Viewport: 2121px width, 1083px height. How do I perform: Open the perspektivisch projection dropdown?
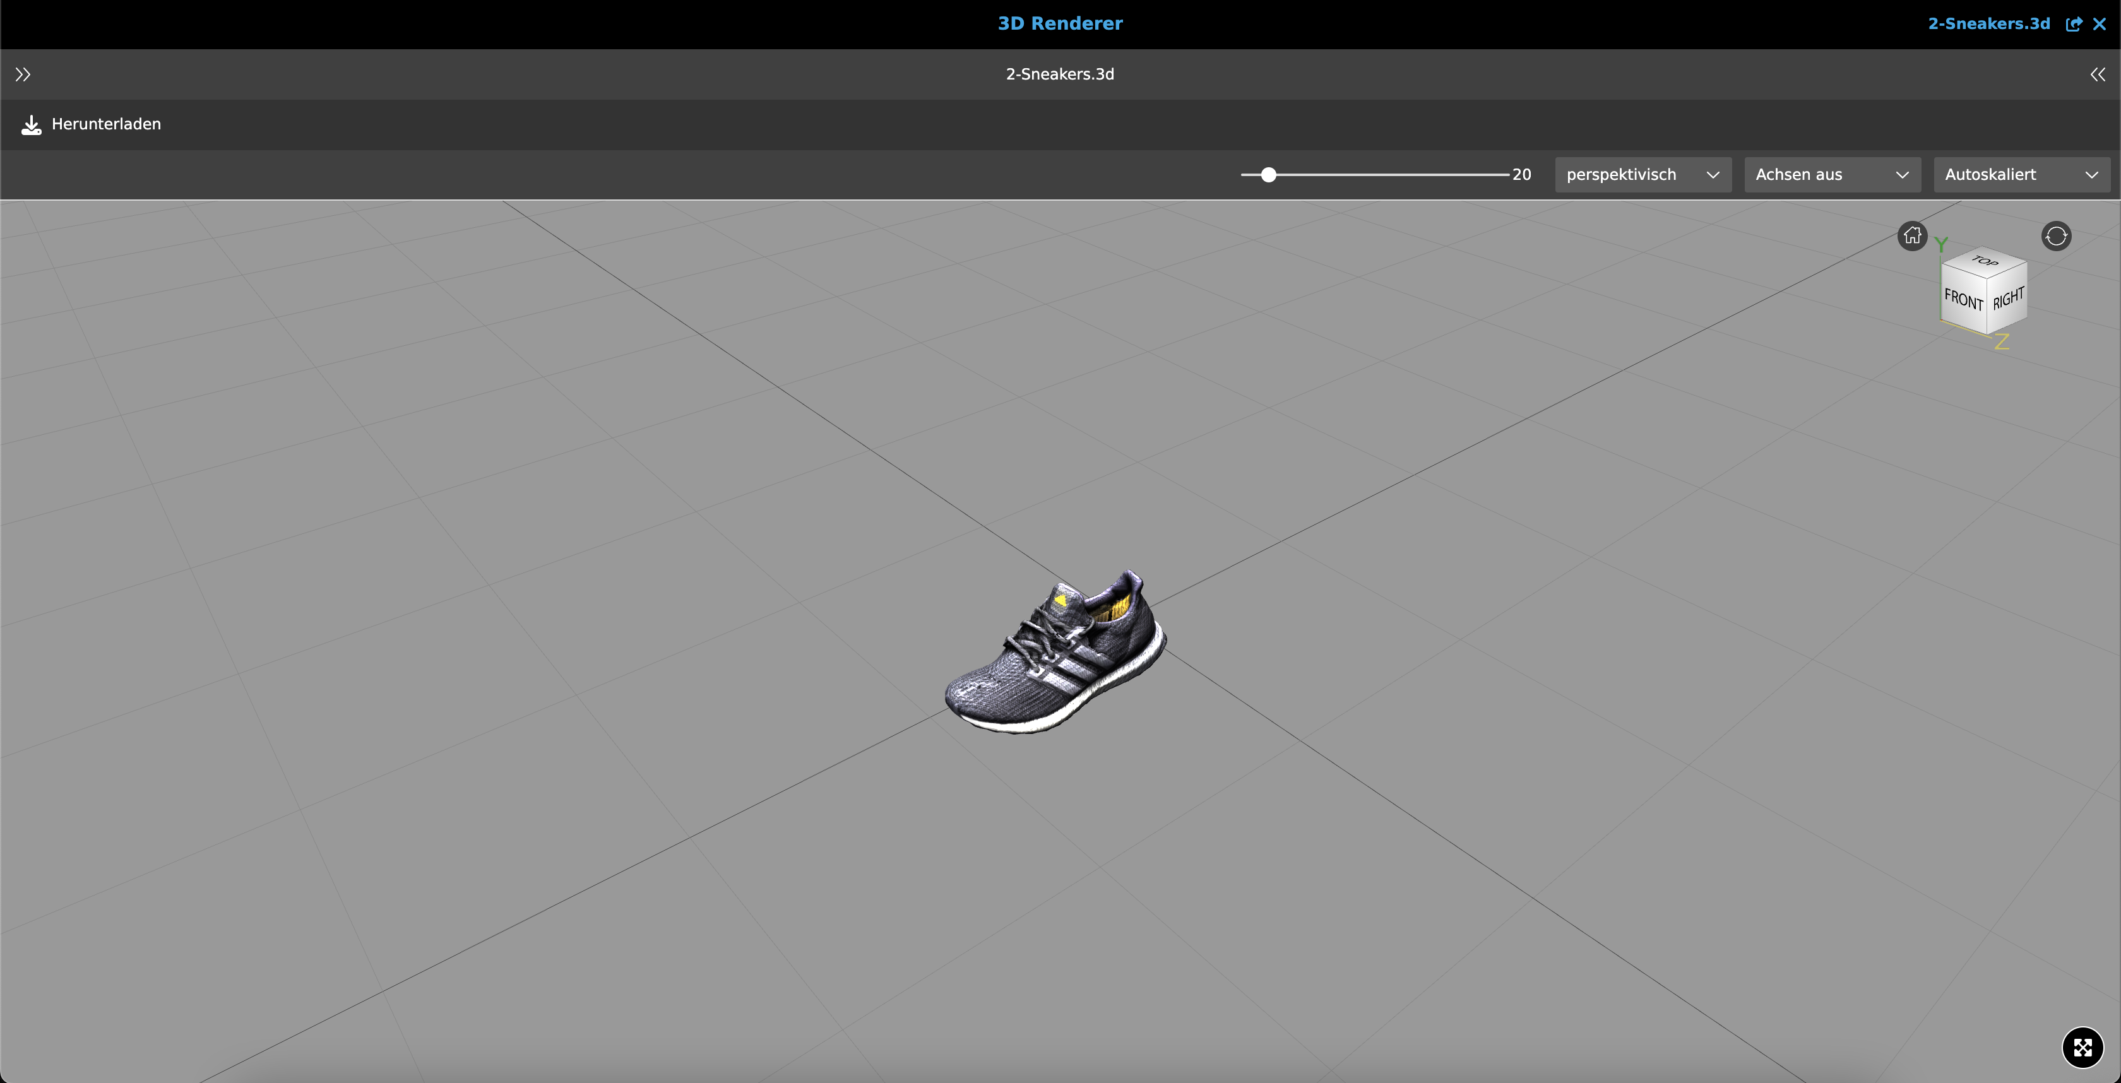click(x=1643, y=174)
